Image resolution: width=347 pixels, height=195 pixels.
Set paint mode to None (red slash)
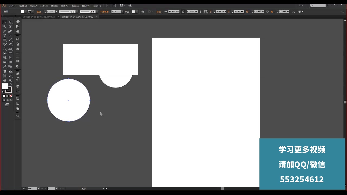(x=11, y=96)
